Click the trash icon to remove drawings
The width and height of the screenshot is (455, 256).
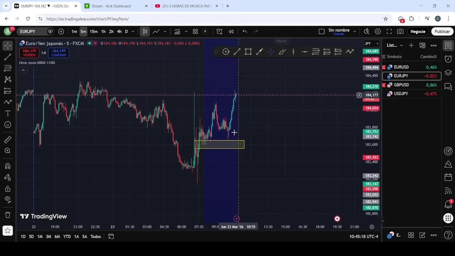pyautogui.click(x=8, y=215)
